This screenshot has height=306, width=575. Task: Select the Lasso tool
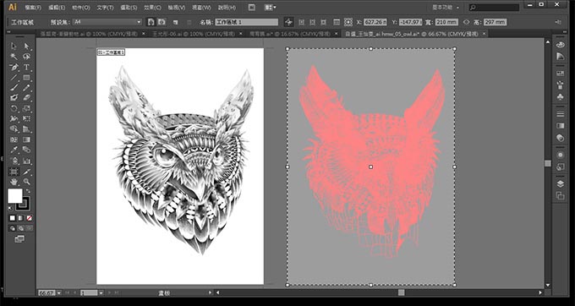[26, 57]
